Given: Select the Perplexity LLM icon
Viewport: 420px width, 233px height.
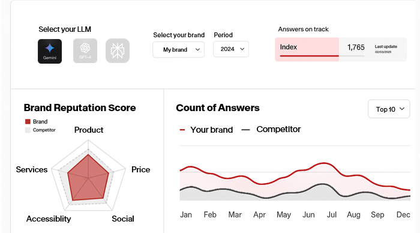Looking at the screenshot, I should click(x=118, y=50).
